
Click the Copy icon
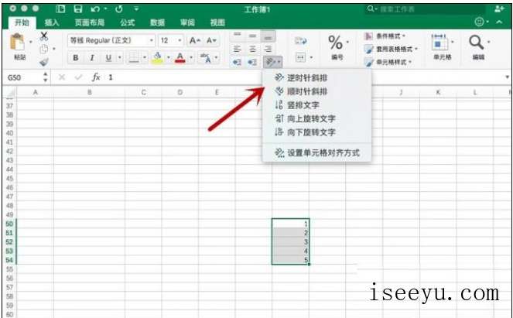tap(44, 49)
